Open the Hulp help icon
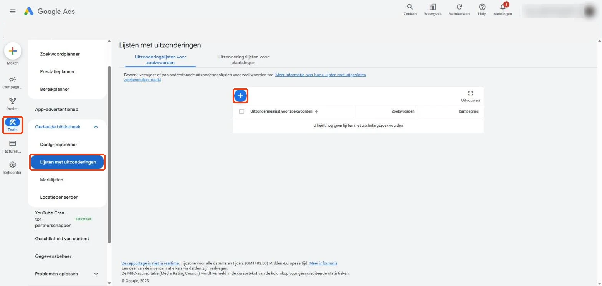Viewport: 602px width, 286px height. [482, 10]
